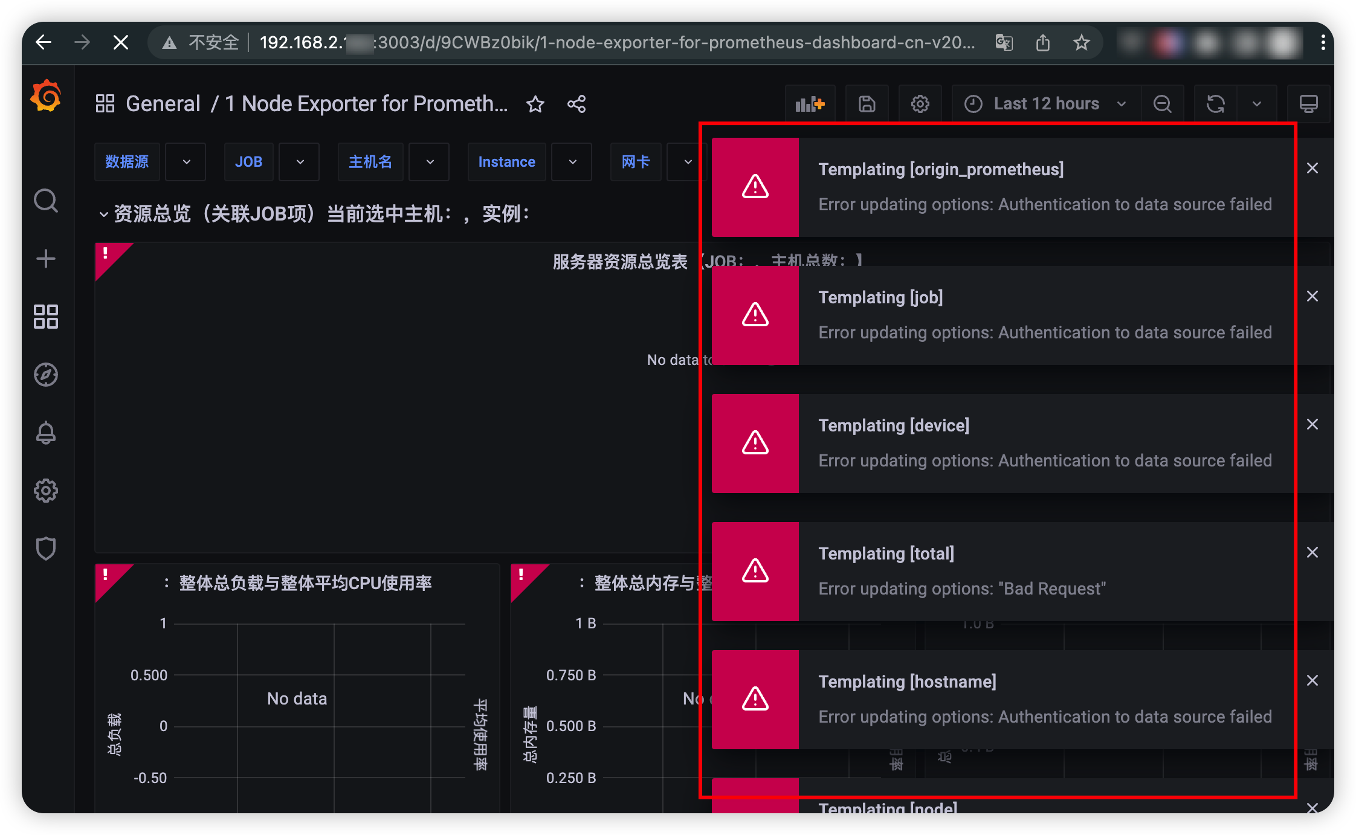The width and height of the screenshot is (1356, 835).
Task: Click the Add panel toolbar icon
Action: pos(810,104)
